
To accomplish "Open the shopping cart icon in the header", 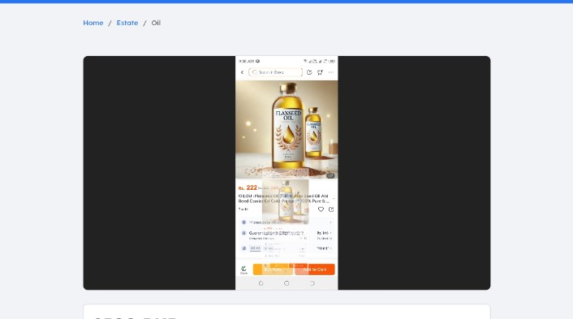I will click(x=320, y=72).
